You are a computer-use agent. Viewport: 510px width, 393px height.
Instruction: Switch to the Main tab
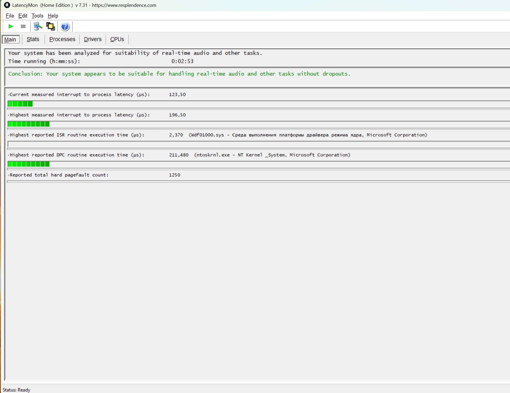(x=10, y=40)
